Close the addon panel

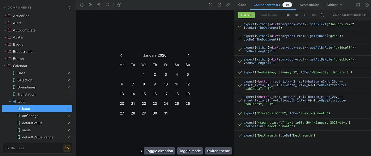point(366,5)
